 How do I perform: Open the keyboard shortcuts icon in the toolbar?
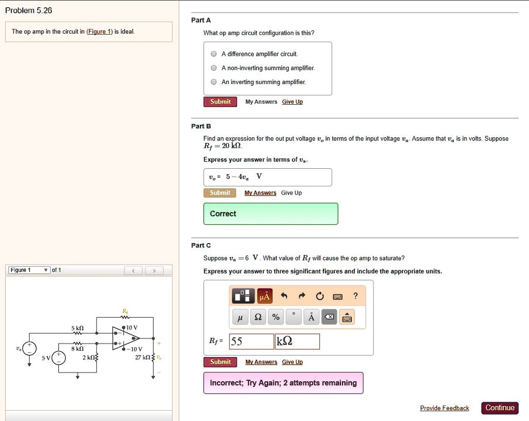pos(337,296)
